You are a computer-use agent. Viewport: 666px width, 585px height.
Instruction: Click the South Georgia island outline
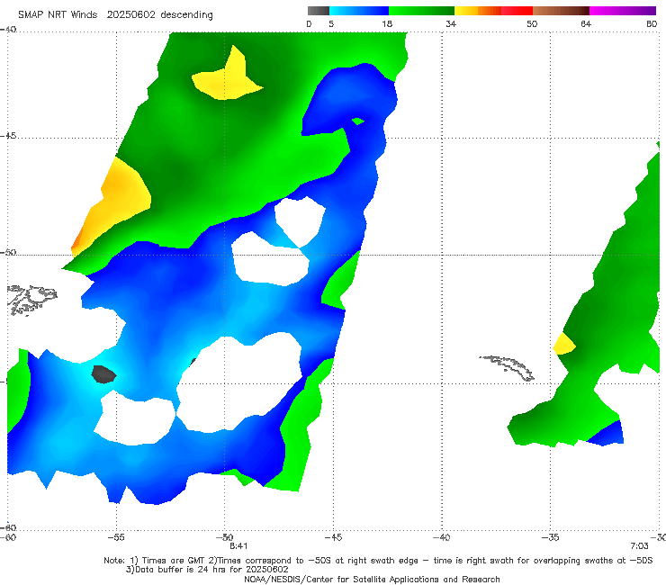(507, 368)
